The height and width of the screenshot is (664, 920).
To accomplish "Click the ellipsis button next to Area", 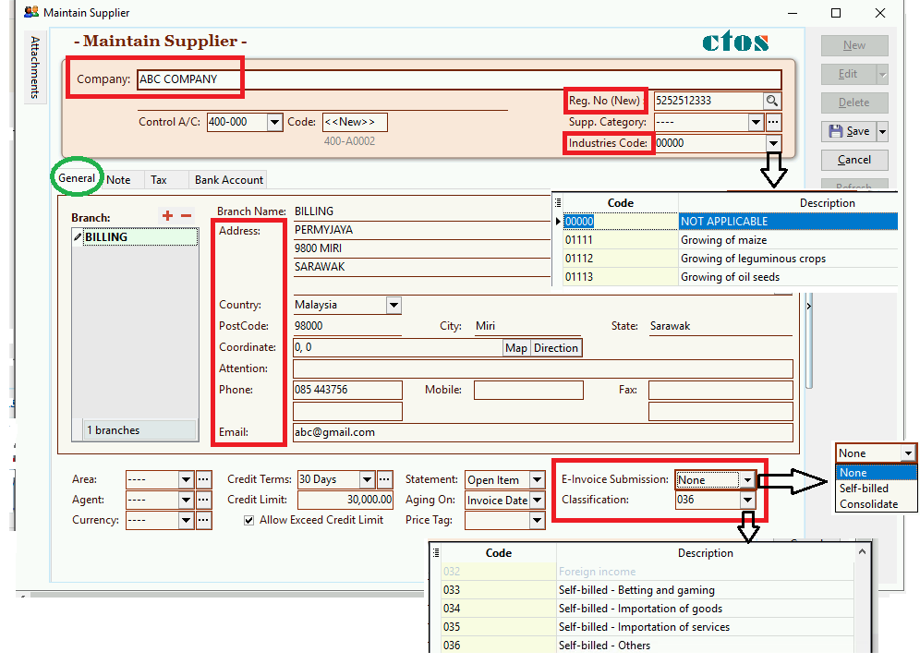I will click(x=203, y=480).
